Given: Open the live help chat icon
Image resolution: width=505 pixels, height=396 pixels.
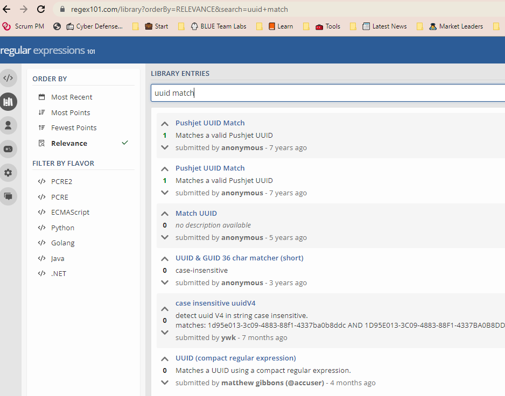Looking at the screenshot, I should click(x=8, y=196).
